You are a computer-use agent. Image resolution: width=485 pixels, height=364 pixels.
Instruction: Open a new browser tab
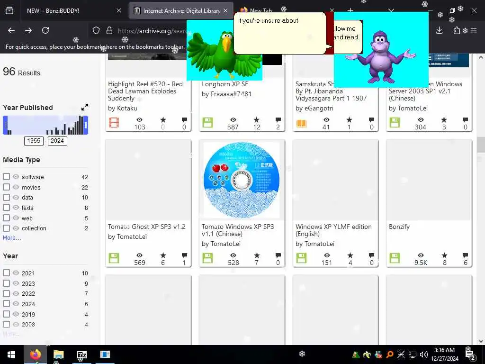point(350,10)
